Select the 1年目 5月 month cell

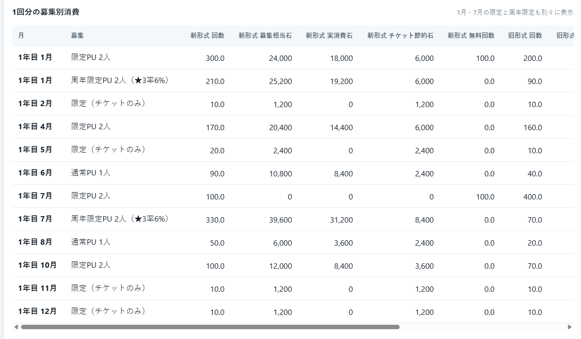coord(35,150)
